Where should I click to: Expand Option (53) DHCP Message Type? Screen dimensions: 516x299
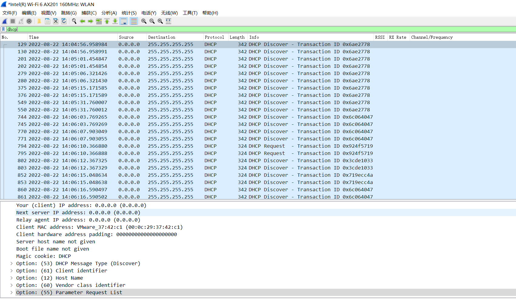[12, 264]
